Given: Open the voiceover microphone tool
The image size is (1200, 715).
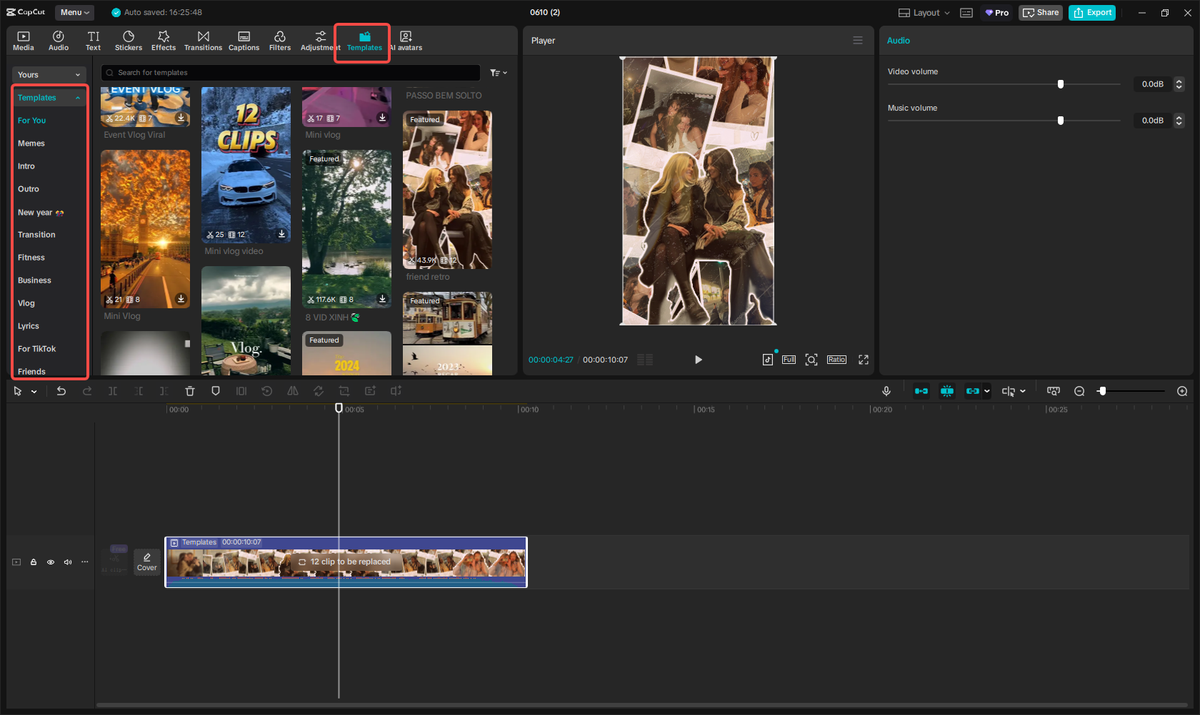Looking at the screenshot, I should (886, 391).
